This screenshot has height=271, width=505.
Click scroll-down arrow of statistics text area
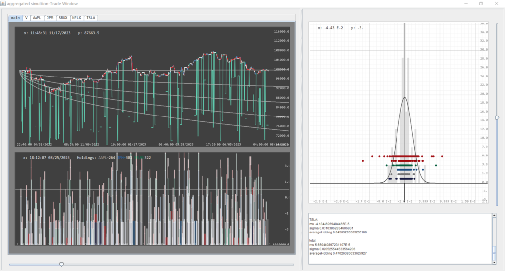tap(494, 262)
